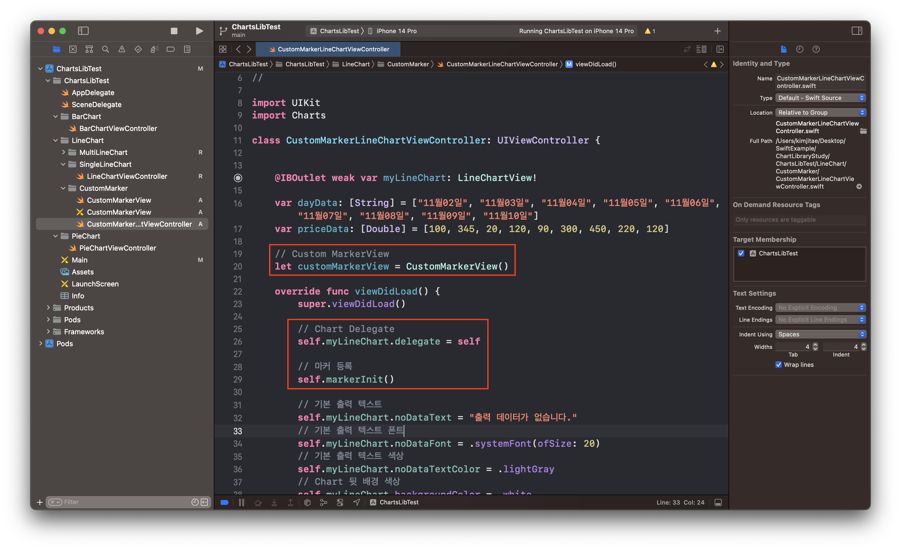
Task: Click the Tab width stepper
Action: click(x=815, y=346)
